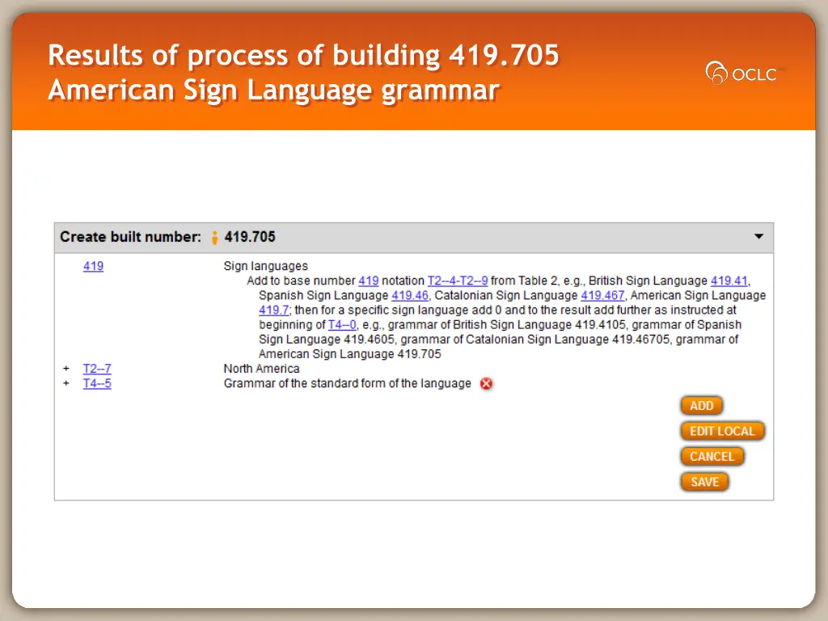
Task: Click the OCLC logo in the header
Action: pyautogui.click(x=741, y=74)
